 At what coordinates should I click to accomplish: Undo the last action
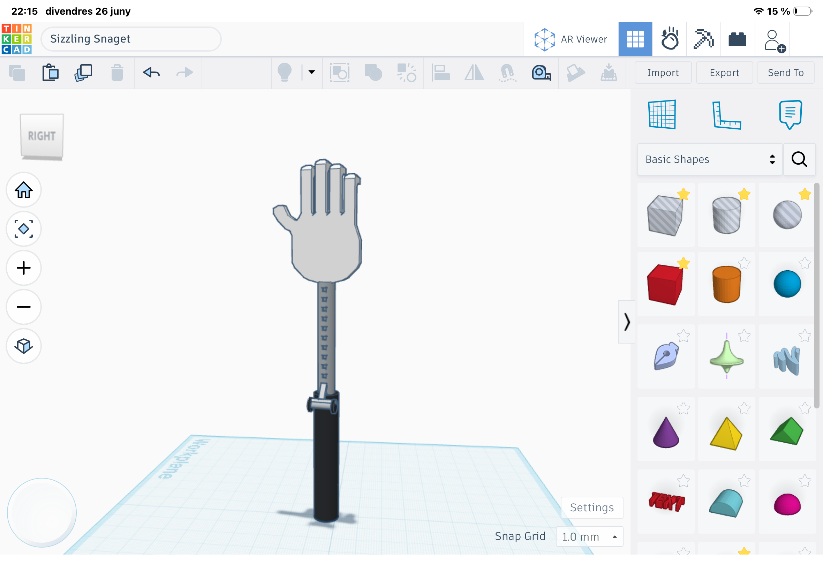click(x=151, y=73)
